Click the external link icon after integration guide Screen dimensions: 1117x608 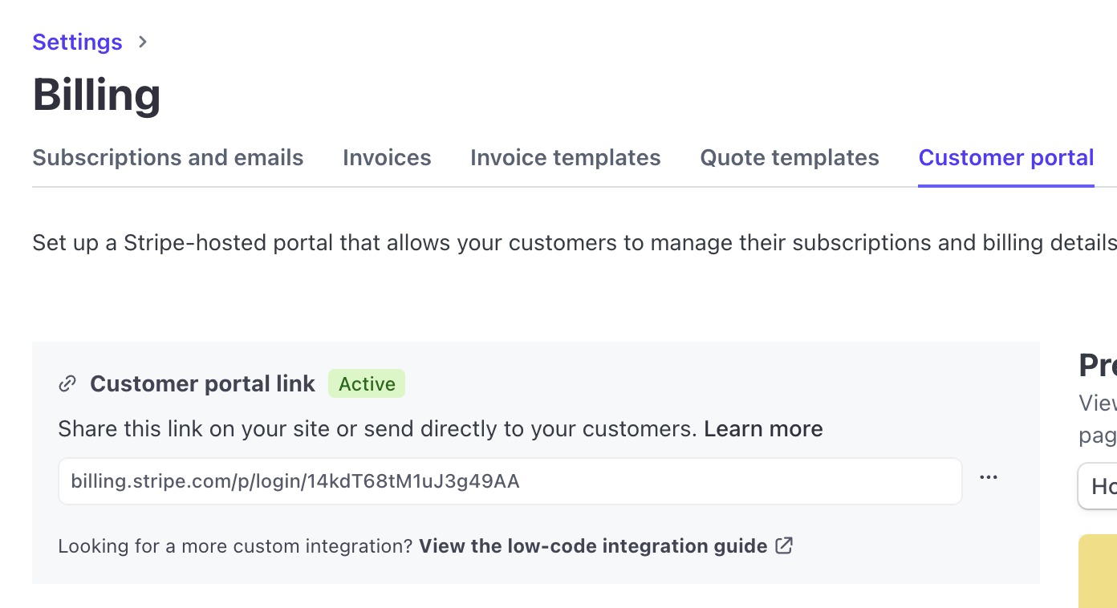click(x=784, y=546)
